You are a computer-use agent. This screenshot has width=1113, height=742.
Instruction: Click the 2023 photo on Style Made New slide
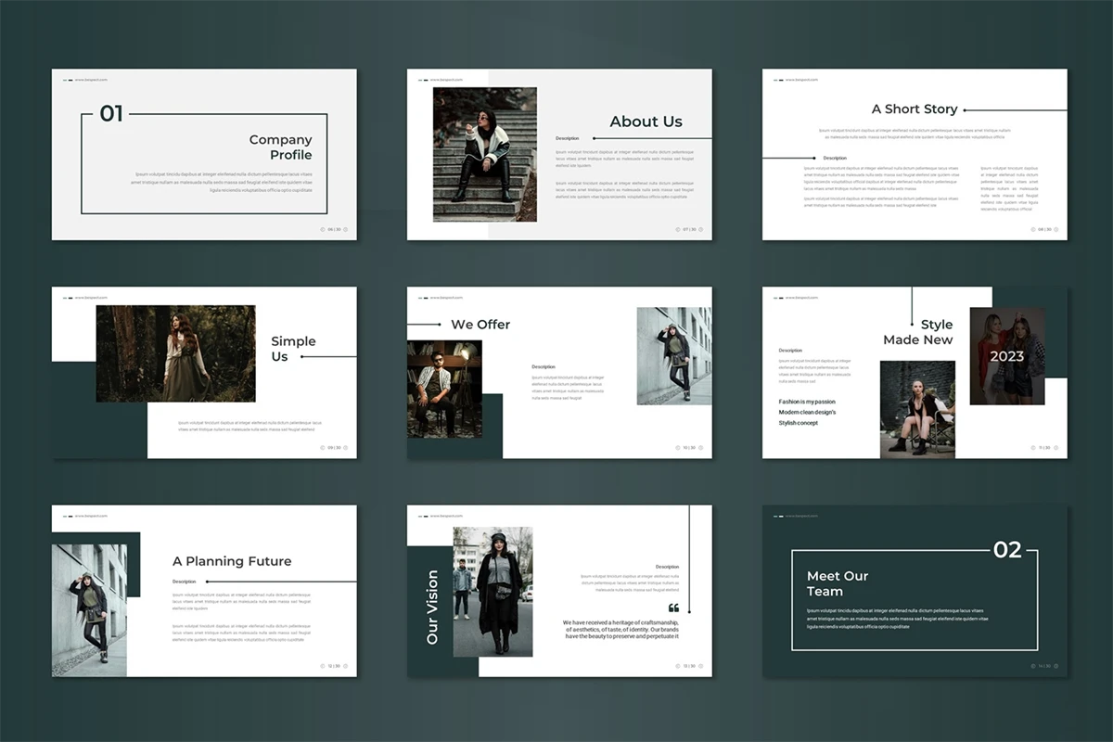[x=1006, y=356]
